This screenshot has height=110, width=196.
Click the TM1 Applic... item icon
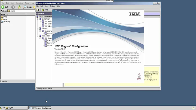pos(43,21)
